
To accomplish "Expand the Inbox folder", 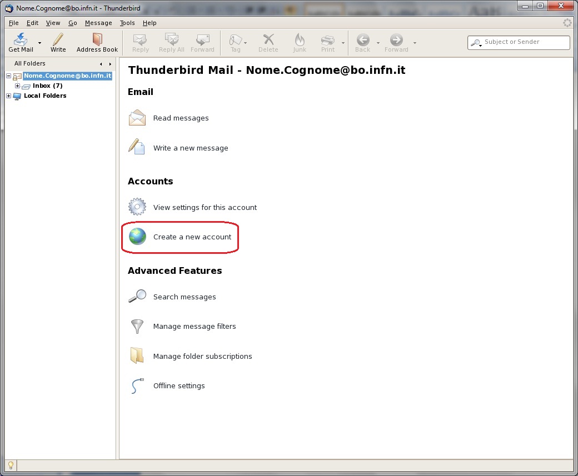I will (x=17, y=86).
